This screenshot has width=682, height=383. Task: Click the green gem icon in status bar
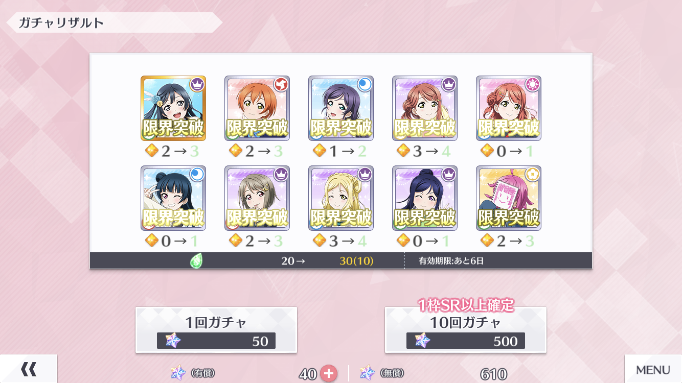click(x=196, y=261)
